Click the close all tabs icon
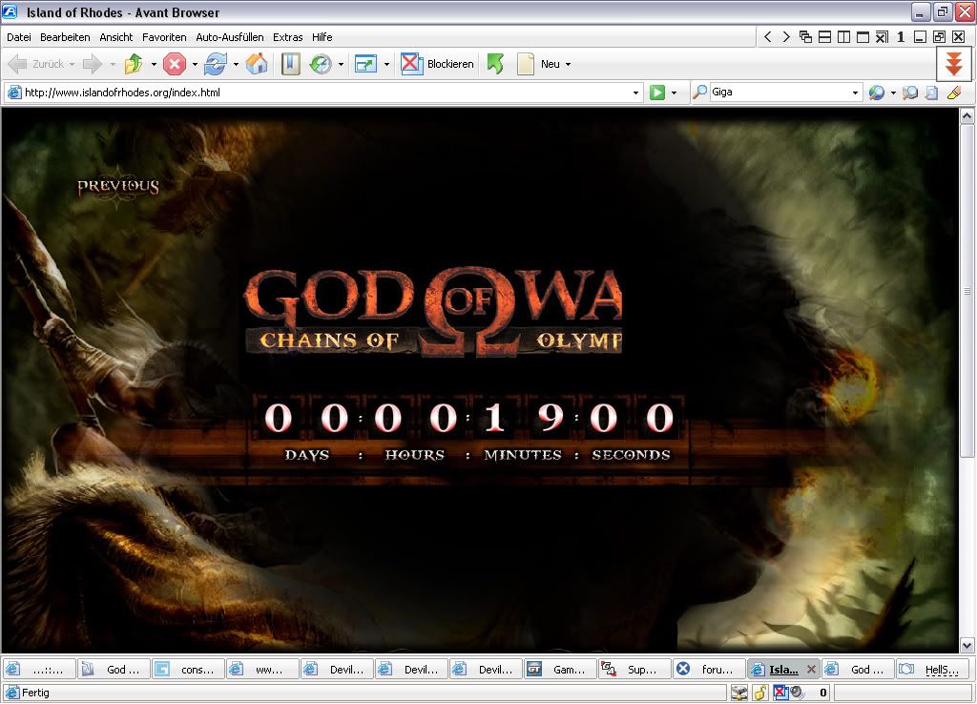This screenshot has width=977, height=704. pyautogui.click(x=882, y=37)
